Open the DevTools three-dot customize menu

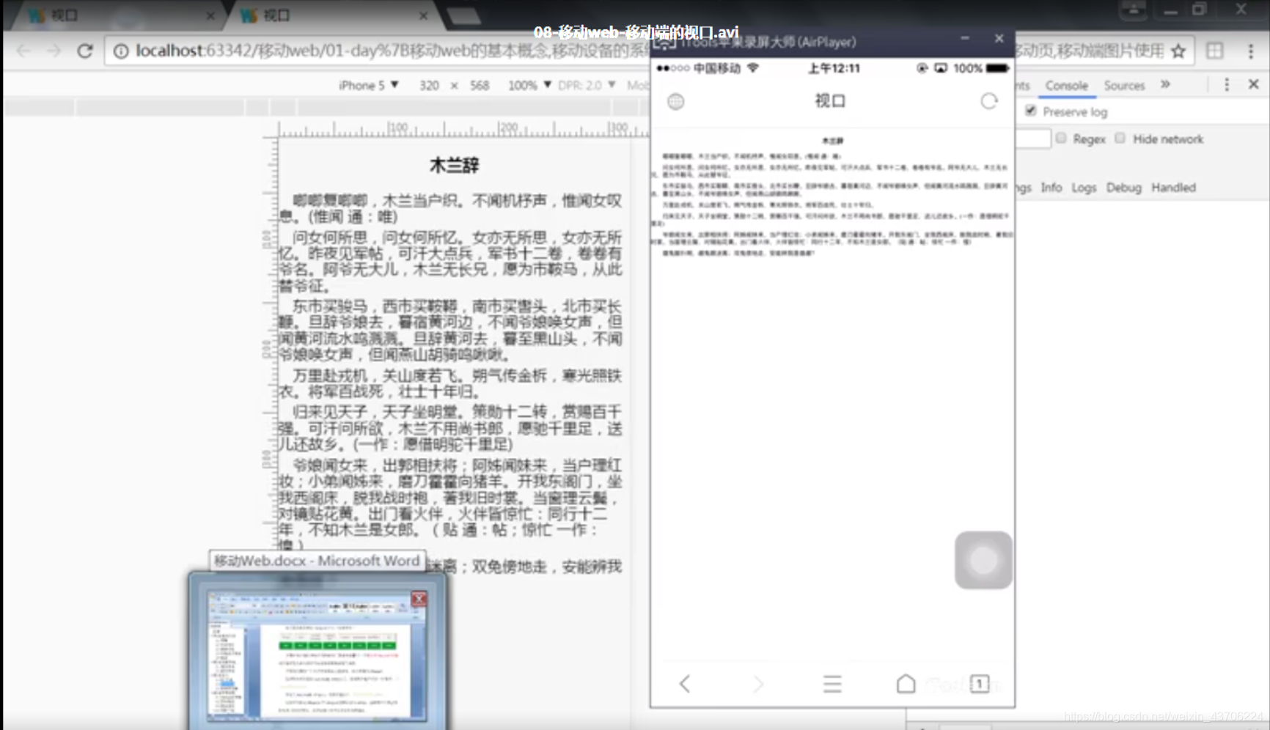pos(1227,85)
